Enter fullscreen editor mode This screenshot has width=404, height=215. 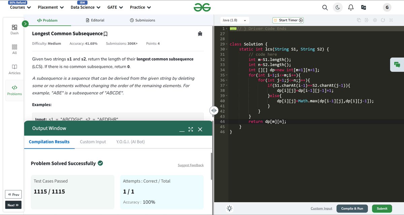click(391, 20)
